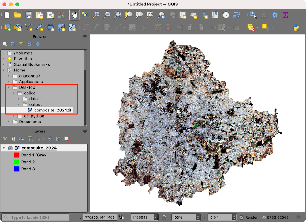
Task: Select composite_2024.tif in the Browser tree
Action: [53, 110]
